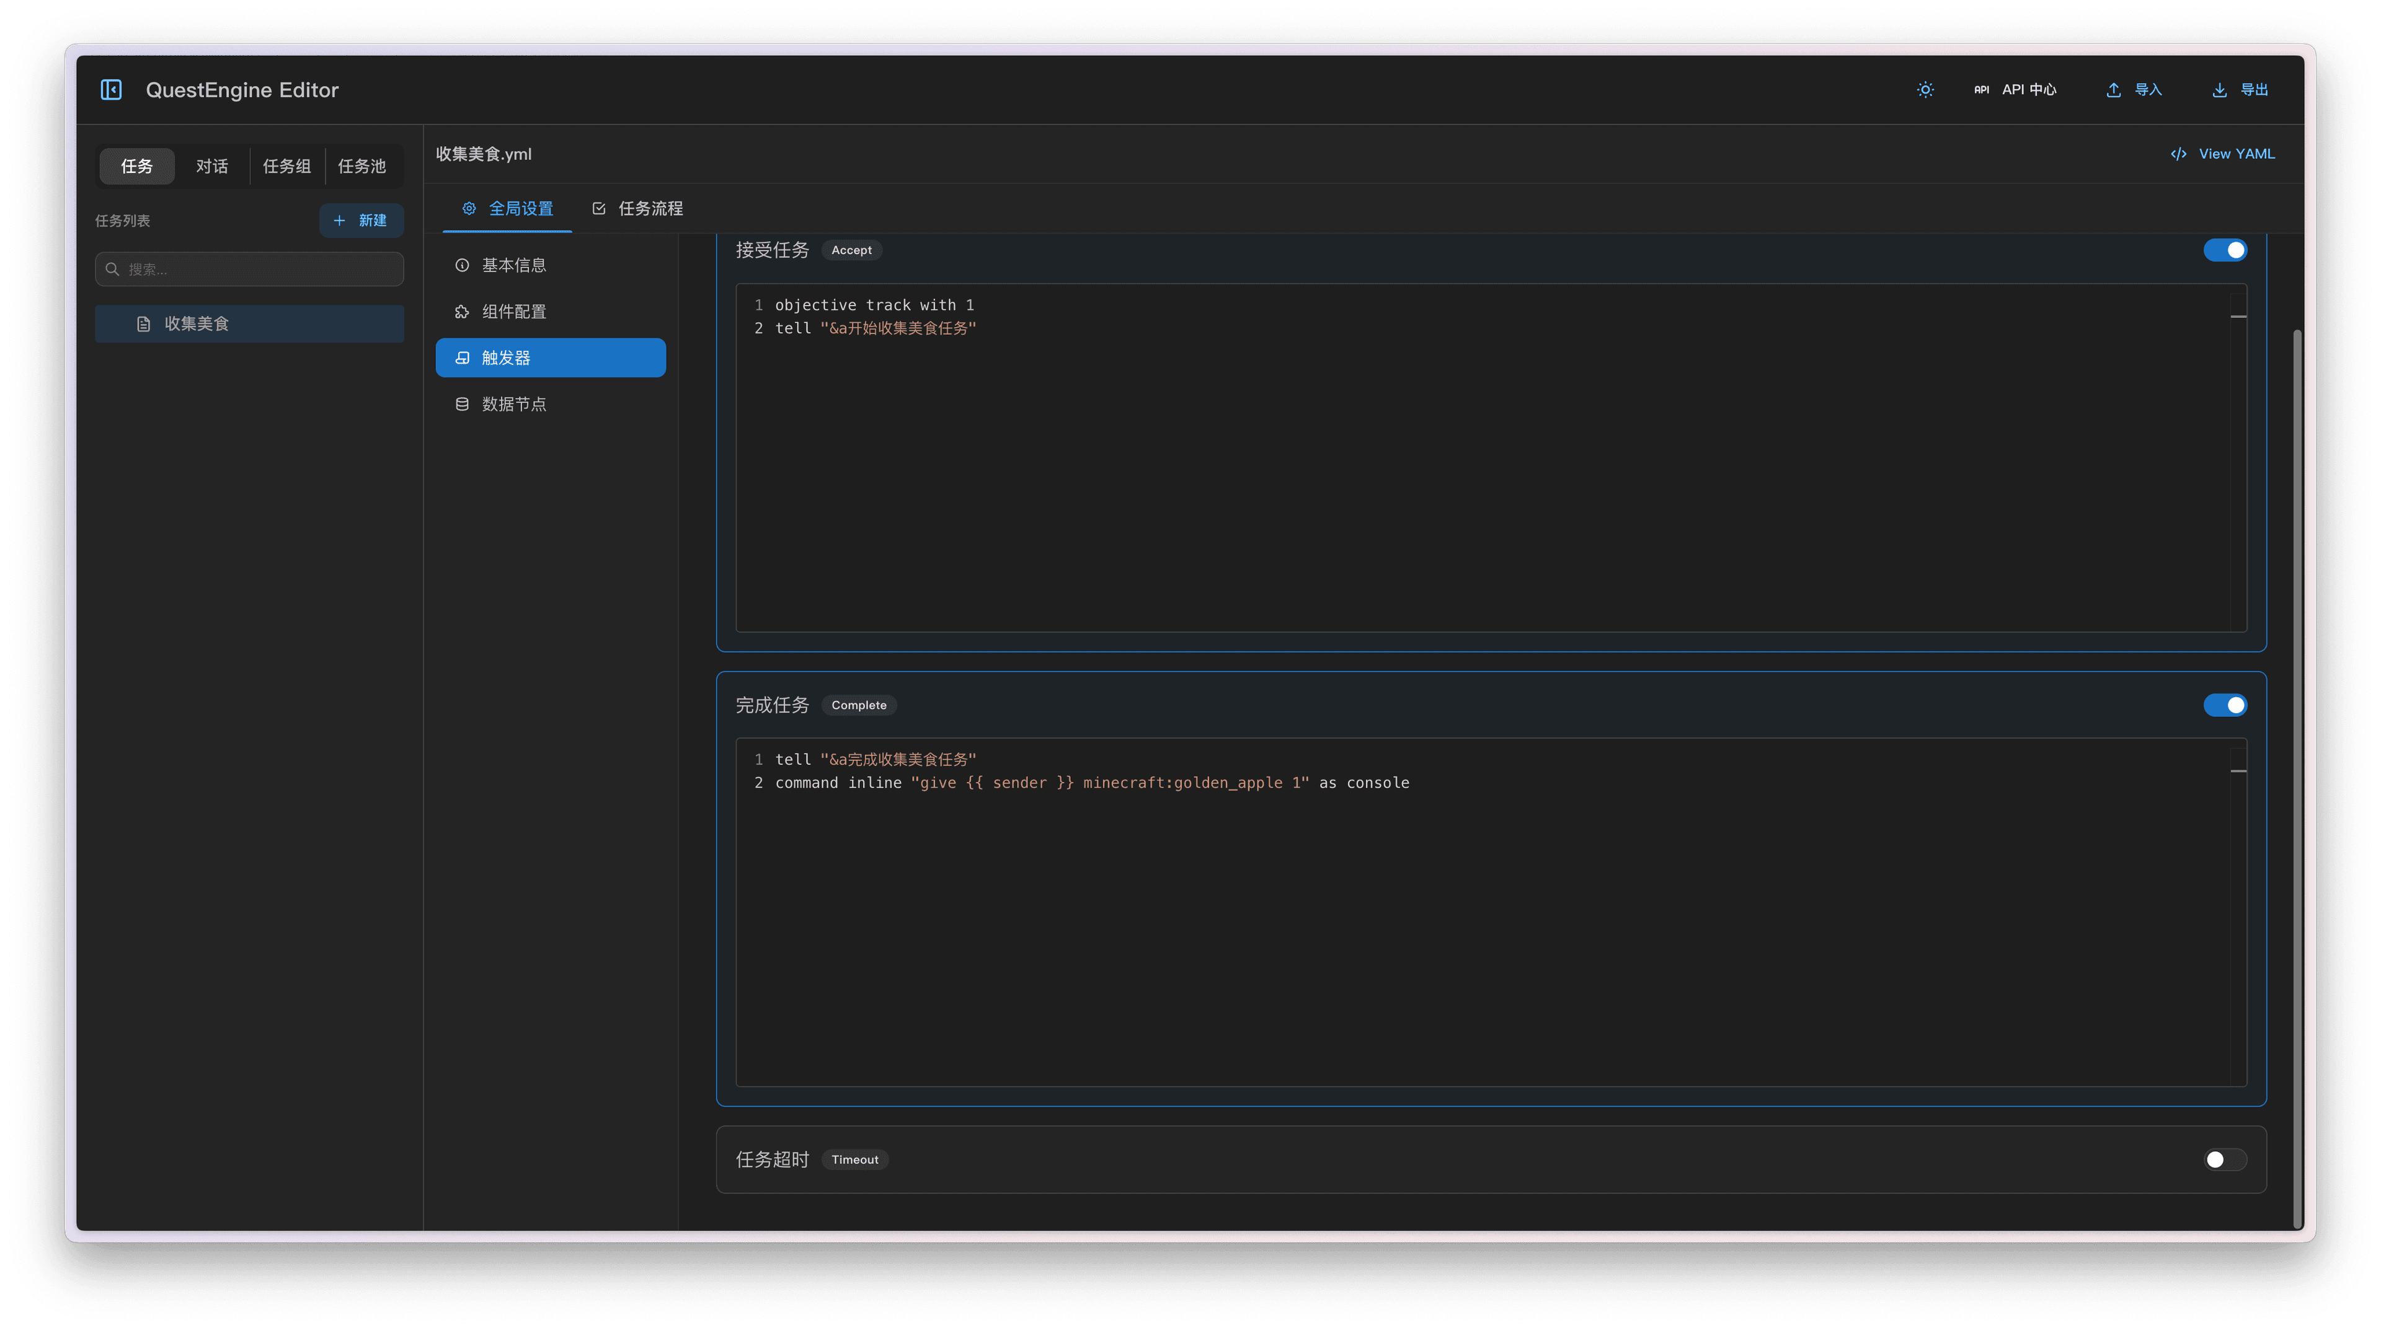Disable the 接受任务 Accept trigger toggle
This screenshot has width=2381, height=1328.
[2225, 250]
